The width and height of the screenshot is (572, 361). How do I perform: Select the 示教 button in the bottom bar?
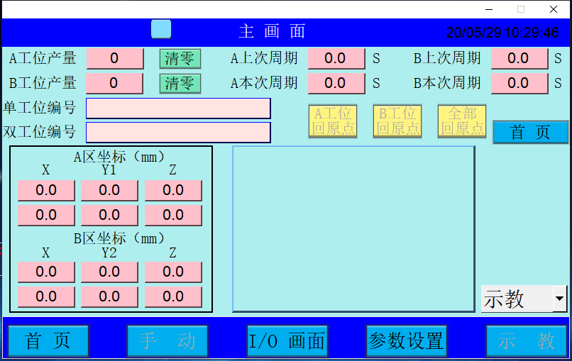526,341
